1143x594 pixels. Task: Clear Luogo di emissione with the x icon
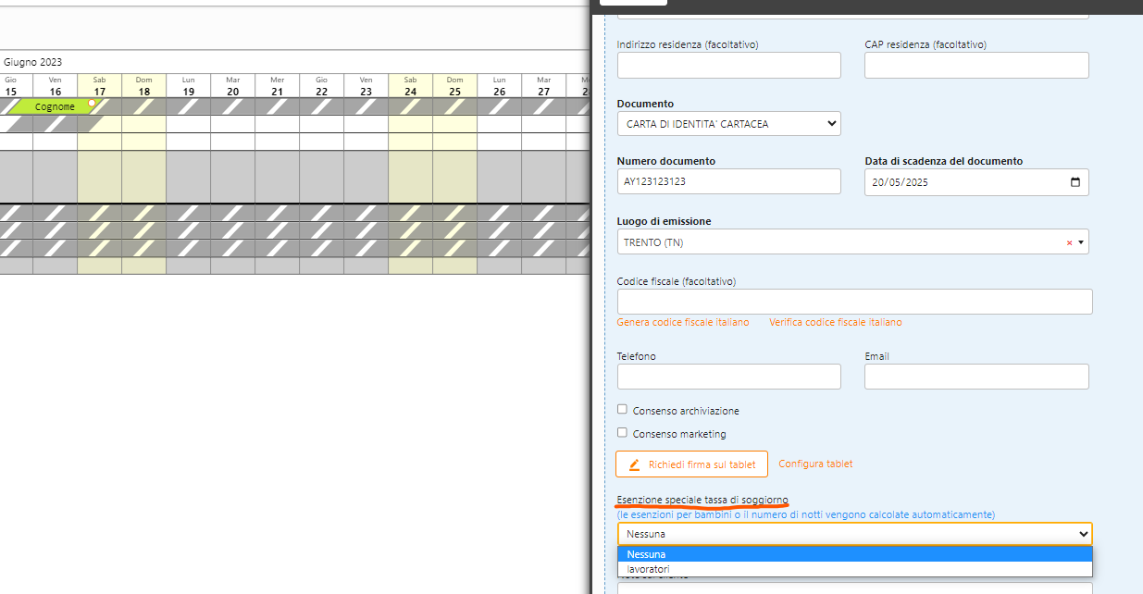[1069, 242]
